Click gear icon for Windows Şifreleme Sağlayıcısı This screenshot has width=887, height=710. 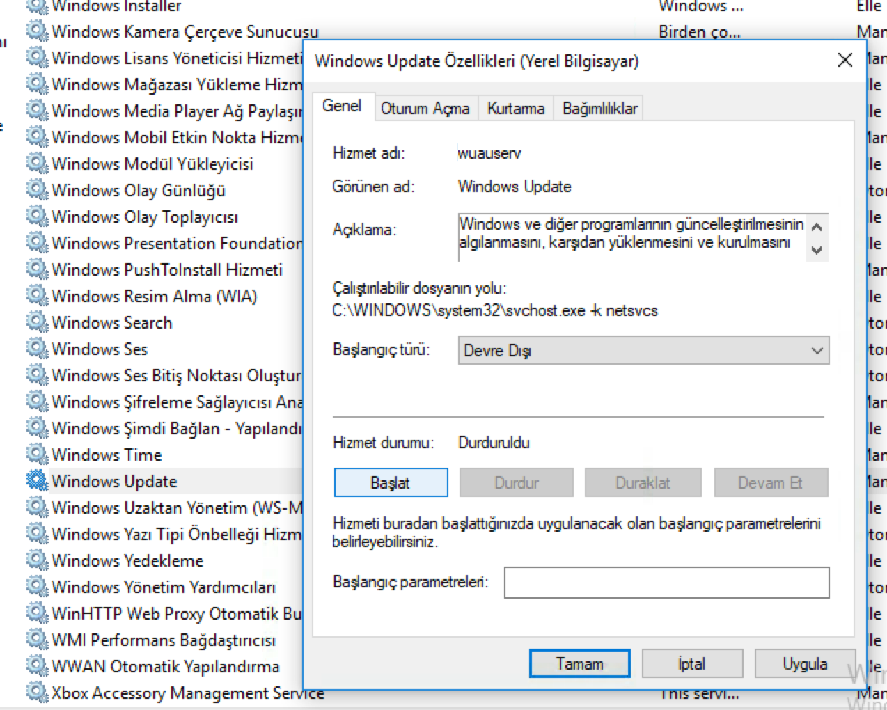pyautogui.click(x=37, y=402)
